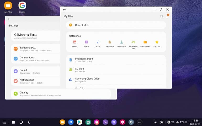This screenshot has height=126, width=202.
Task: Open the GSMArena Tests account in Settings
Action: [36, 36]
